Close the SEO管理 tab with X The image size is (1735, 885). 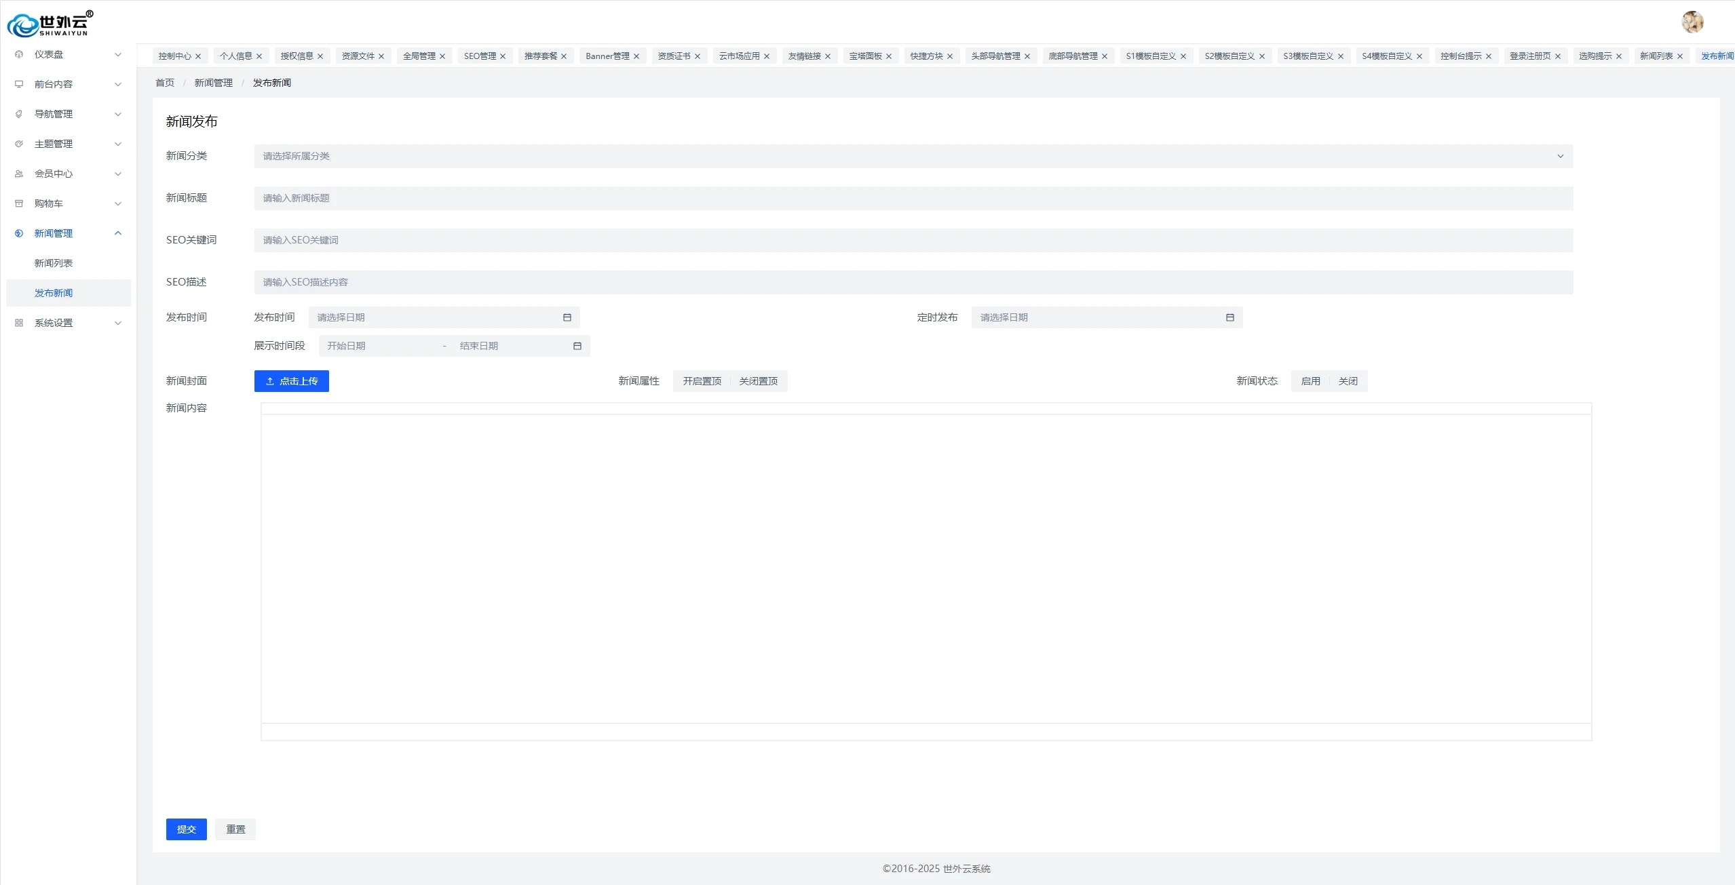click(x=503, y=56)
